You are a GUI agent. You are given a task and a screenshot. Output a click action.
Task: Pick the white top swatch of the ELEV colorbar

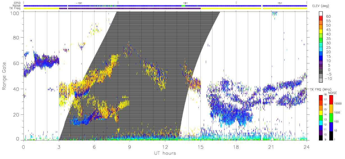coord(321,14)
